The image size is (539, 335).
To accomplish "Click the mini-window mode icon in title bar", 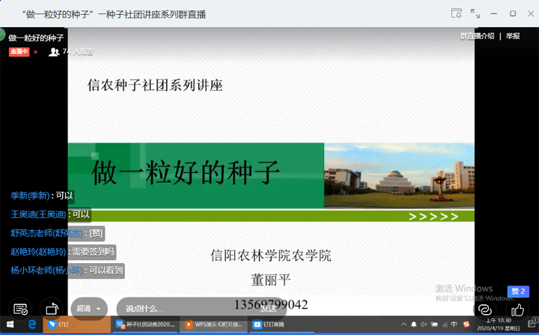I will (456, 13).
